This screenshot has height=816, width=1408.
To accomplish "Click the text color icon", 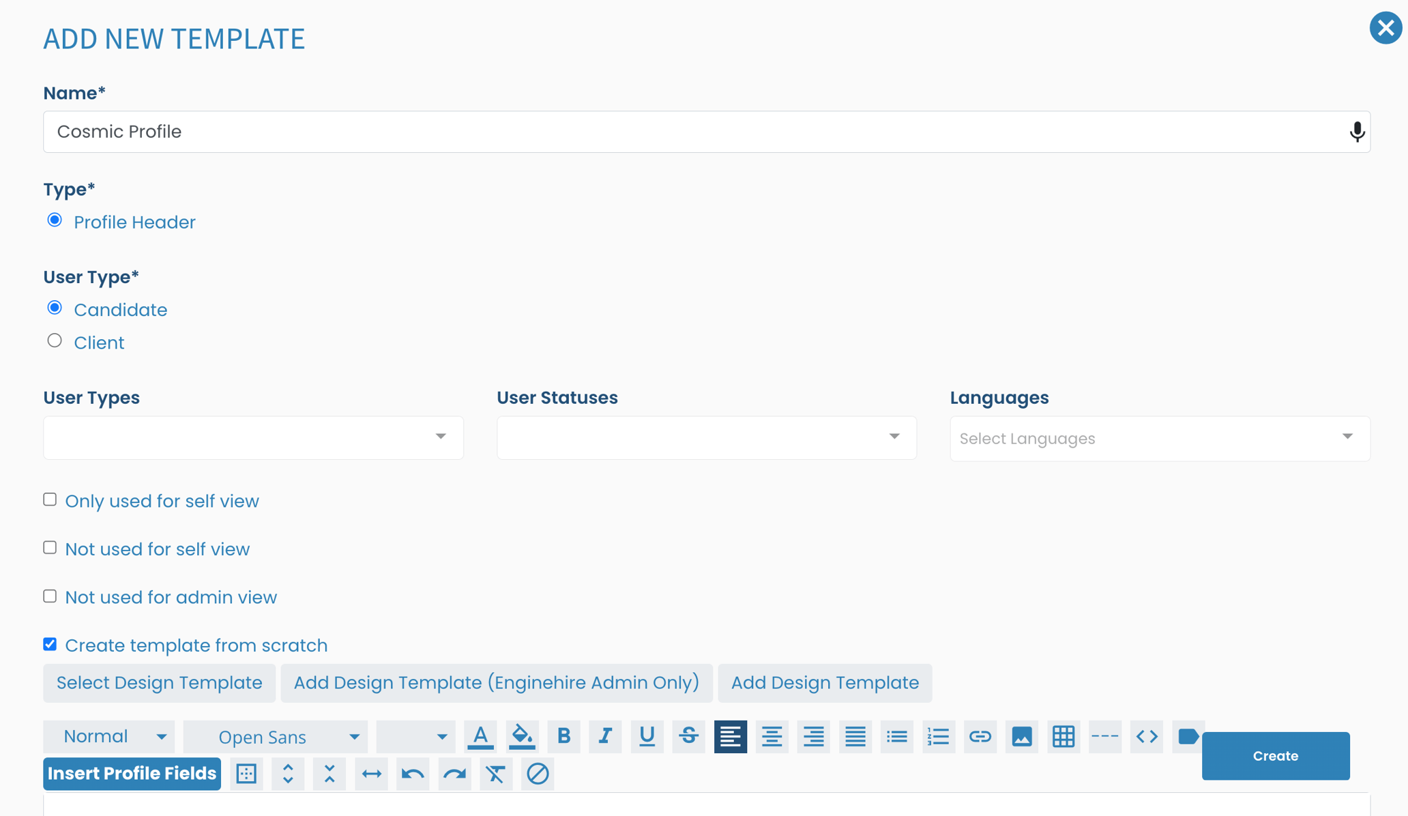I will (480, 737).
